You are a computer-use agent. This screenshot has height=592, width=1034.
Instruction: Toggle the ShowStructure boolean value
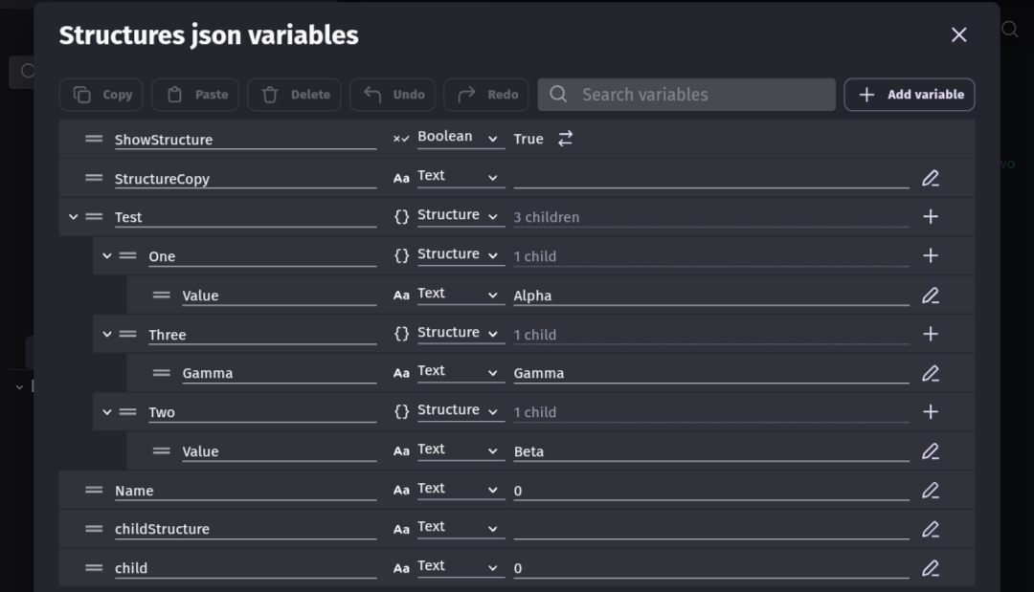565,139
